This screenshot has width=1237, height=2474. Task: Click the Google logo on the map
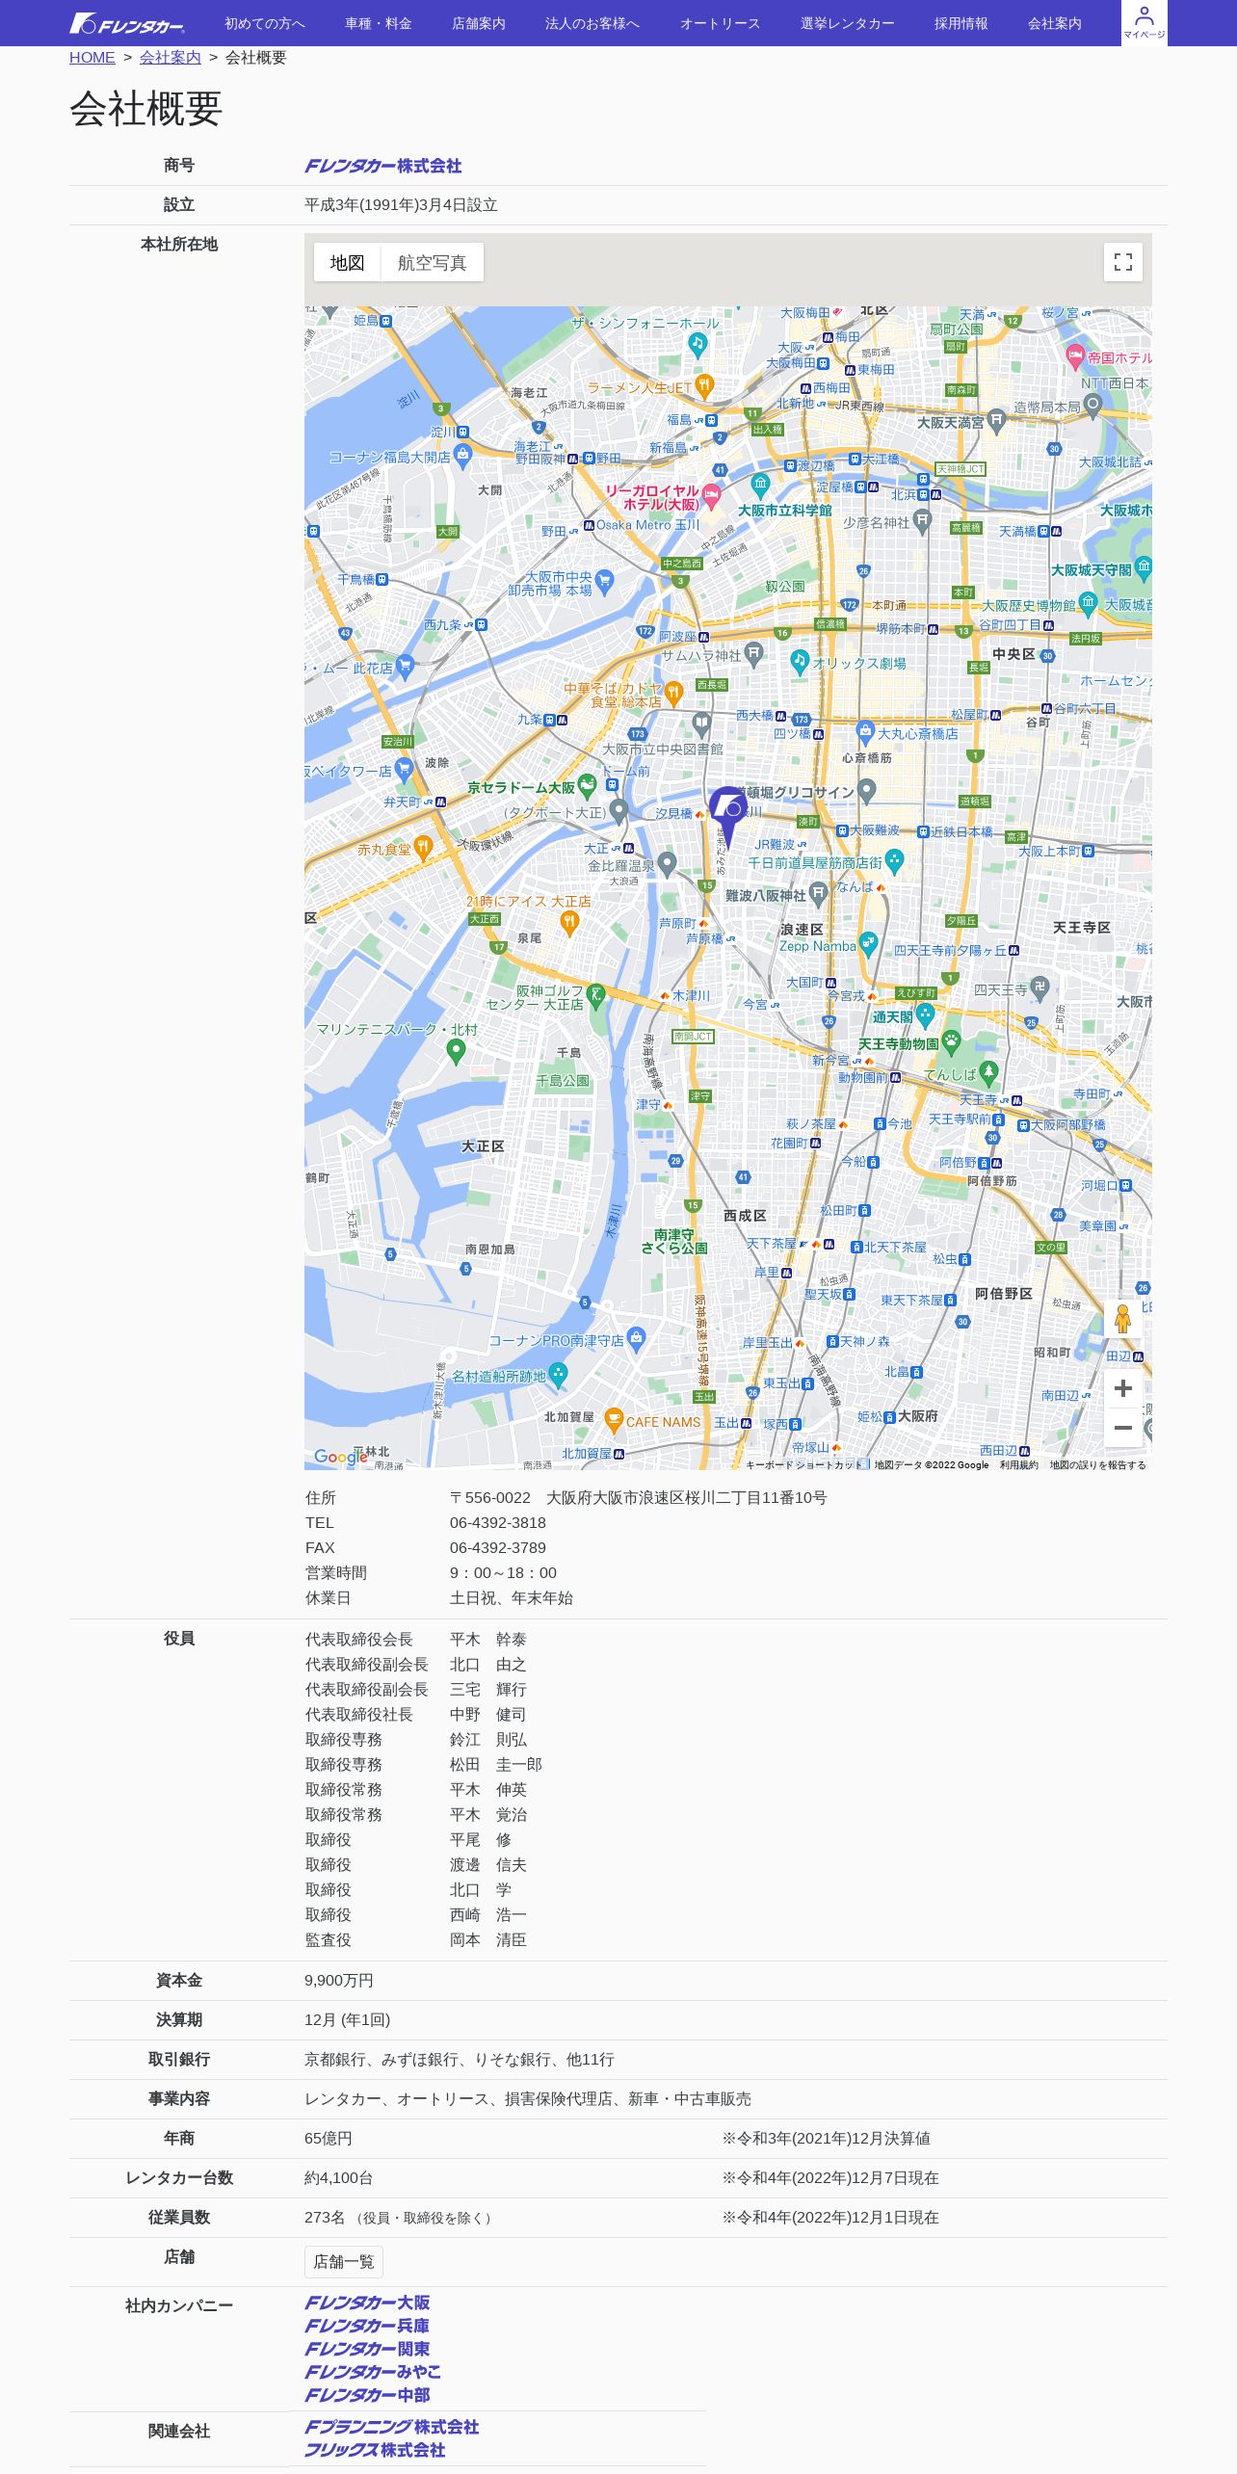pyautogui.click(x=340, y=1457)
